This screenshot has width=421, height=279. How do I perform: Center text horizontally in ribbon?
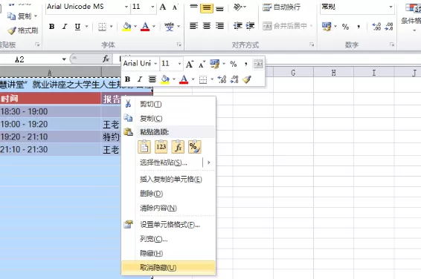(x=207, y=26)
